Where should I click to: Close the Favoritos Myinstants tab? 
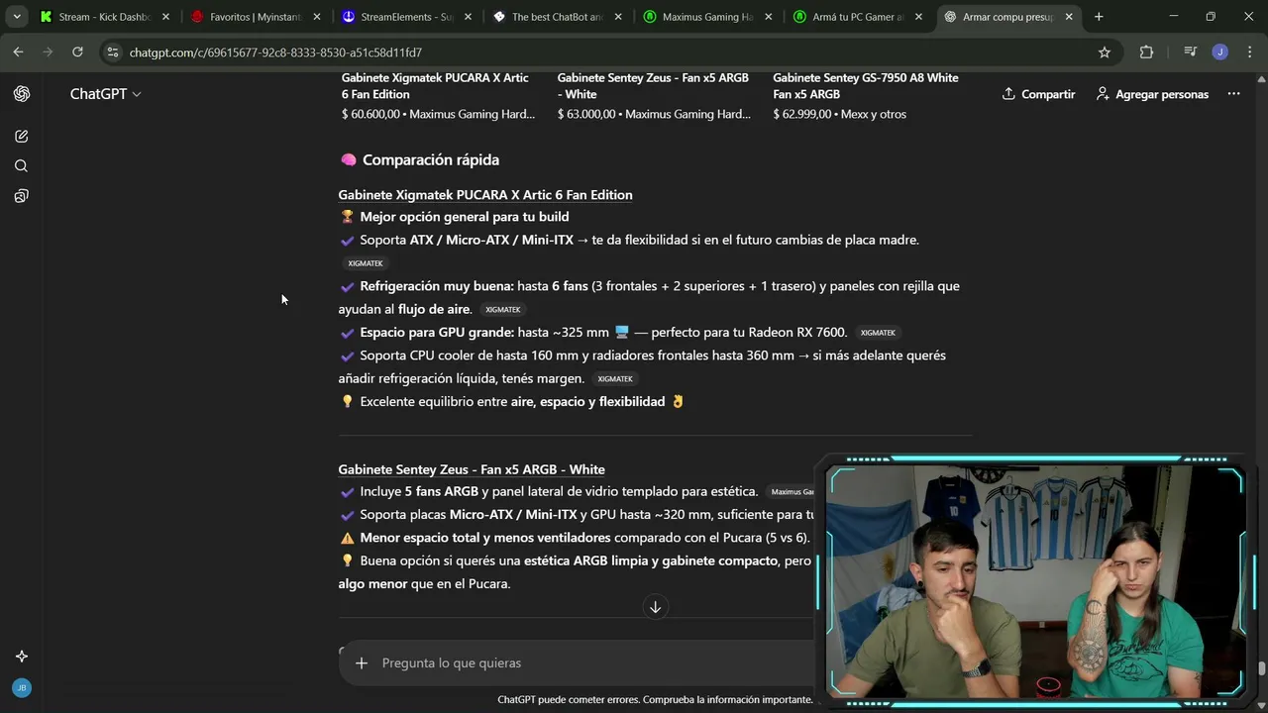click(316, 17)
